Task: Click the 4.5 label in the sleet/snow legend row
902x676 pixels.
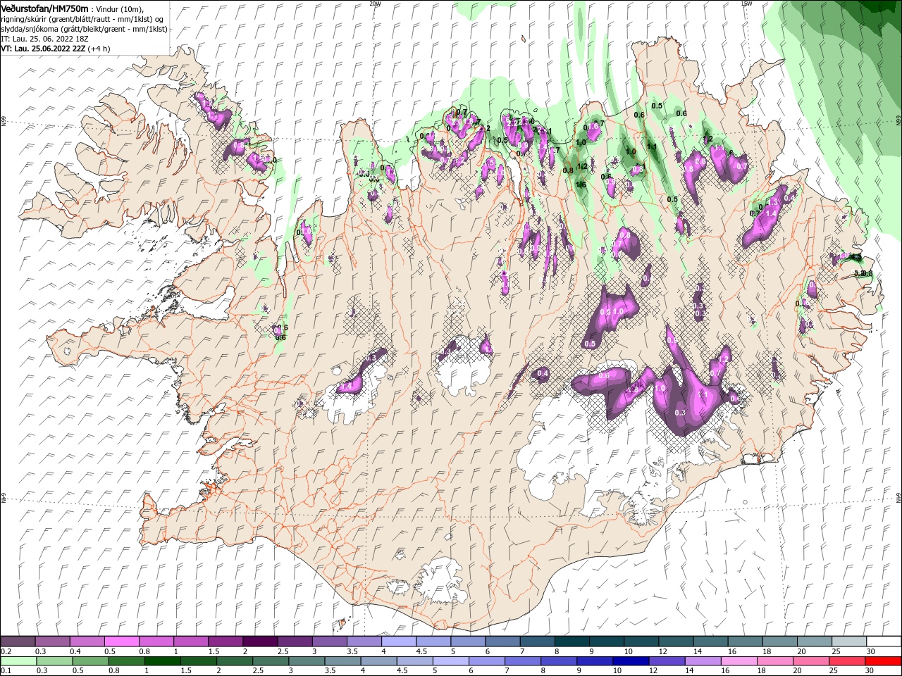Action: point(421,651)
